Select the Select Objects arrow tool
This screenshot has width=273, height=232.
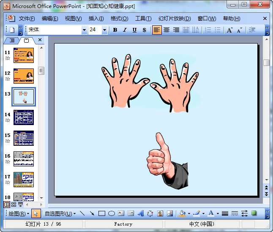[x=36, y=213]
